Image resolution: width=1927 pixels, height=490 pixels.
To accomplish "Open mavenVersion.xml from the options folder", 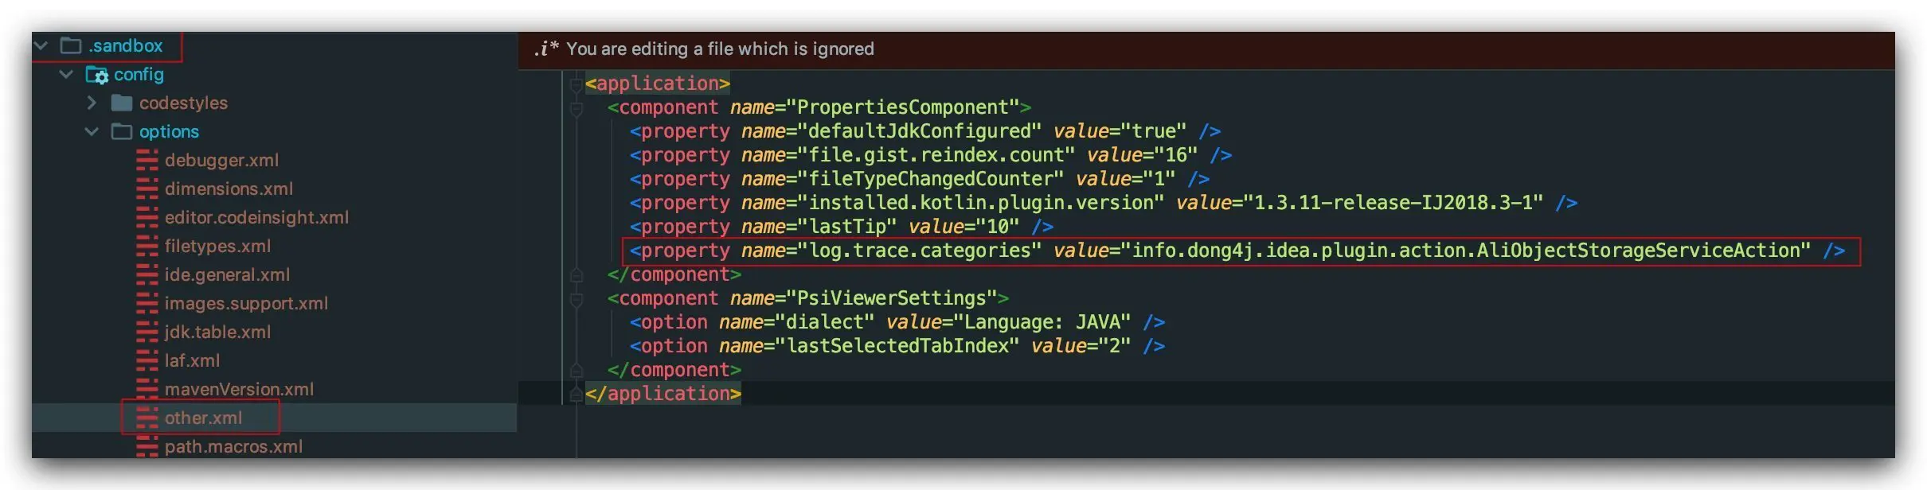I will (239, 390).
